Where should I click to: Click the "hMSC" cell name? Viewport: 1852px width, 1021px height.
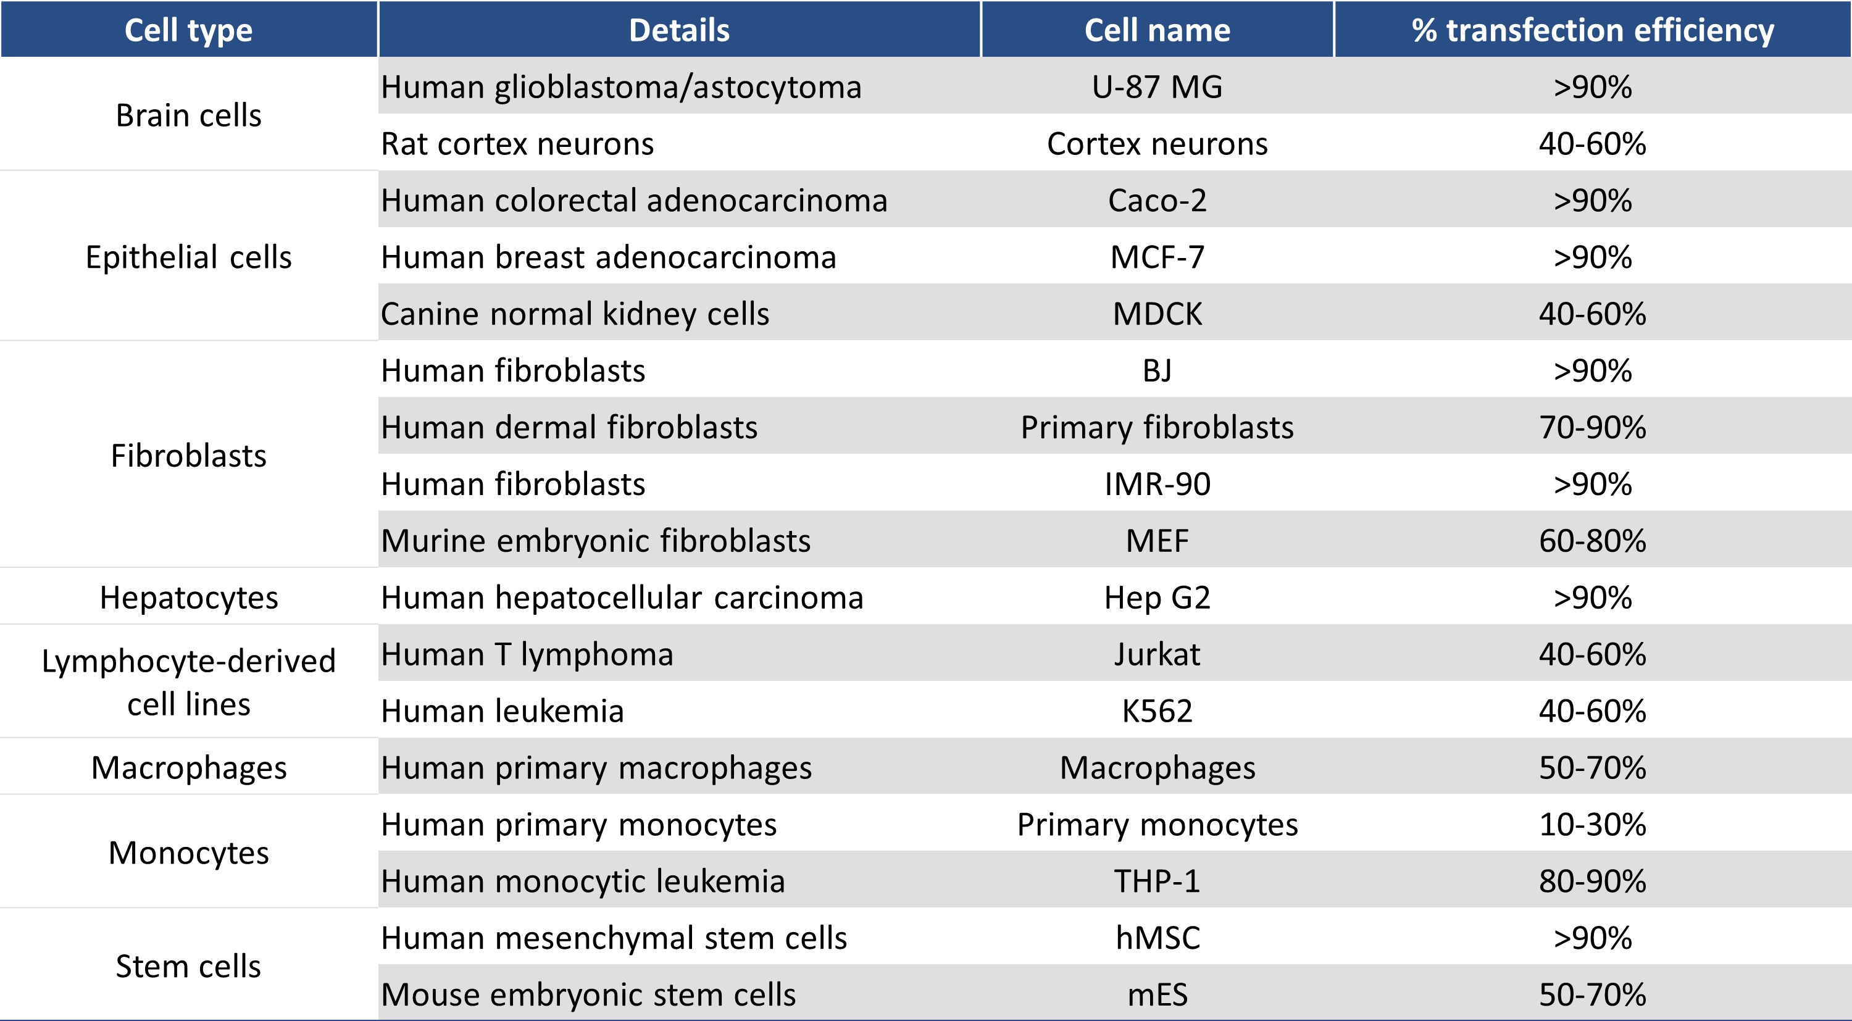1157,938
